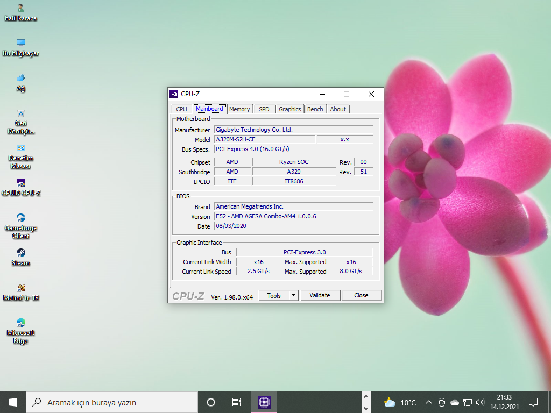The width and height of the screenshot is (551, 413).
Task: Open the Task View taskbar button
Action: click(x=236, y=402)
